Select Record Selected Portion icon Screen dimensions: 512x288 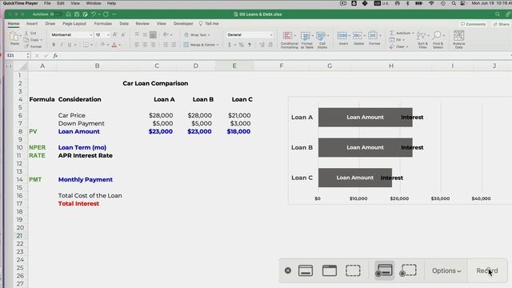408,270
